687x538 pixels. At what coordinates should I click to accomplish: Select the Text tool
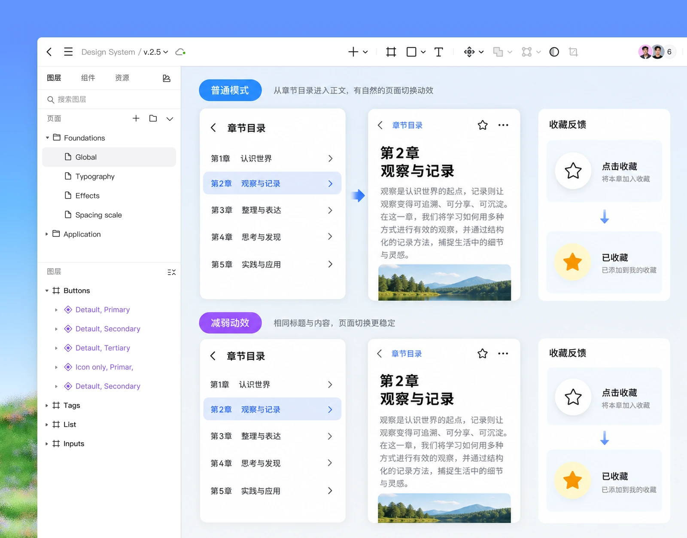coord(438,52)
